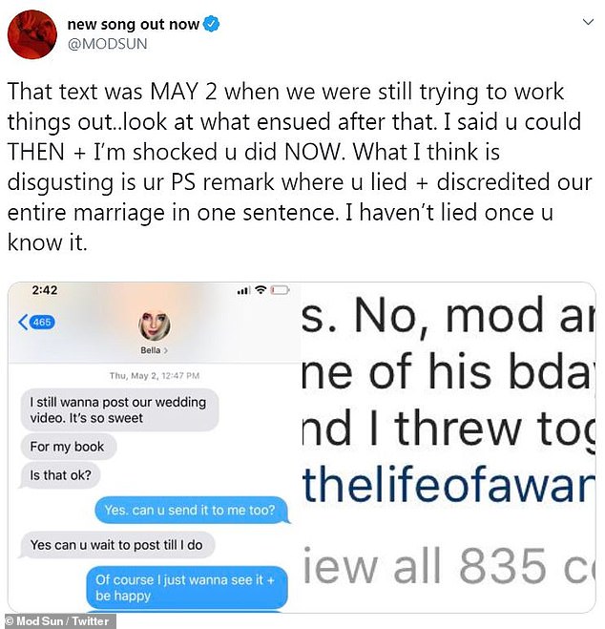Tap the 2:42 clock in status bar
605x629 pixels.
45,289
